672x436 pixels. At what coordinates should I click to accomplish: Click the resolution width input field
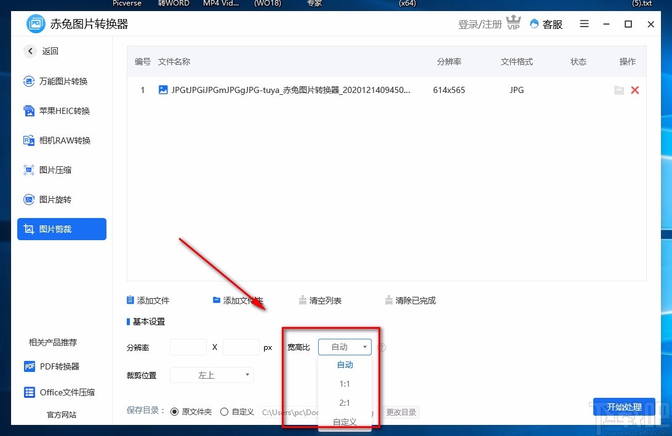(188, 347)
